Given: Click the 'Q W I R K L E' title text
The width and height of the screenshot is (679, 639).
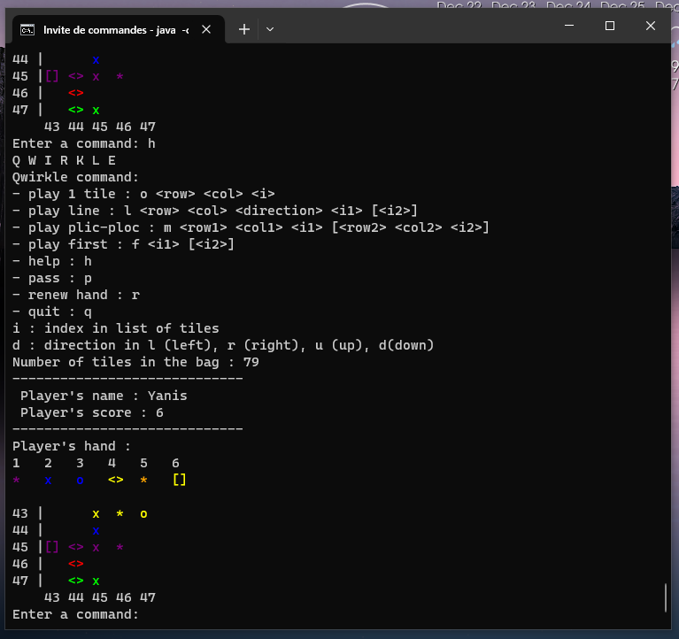Looking at the screenshot, I should (x=64, y=160).
